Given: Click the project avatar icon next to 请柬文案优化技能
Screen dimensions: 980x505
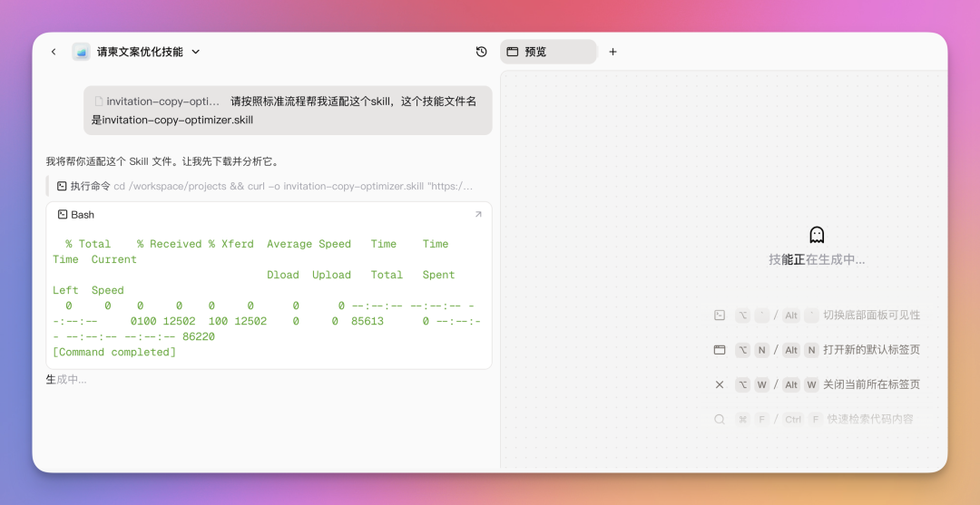Looking at the screenshot, I should click(x=82, y=52).
